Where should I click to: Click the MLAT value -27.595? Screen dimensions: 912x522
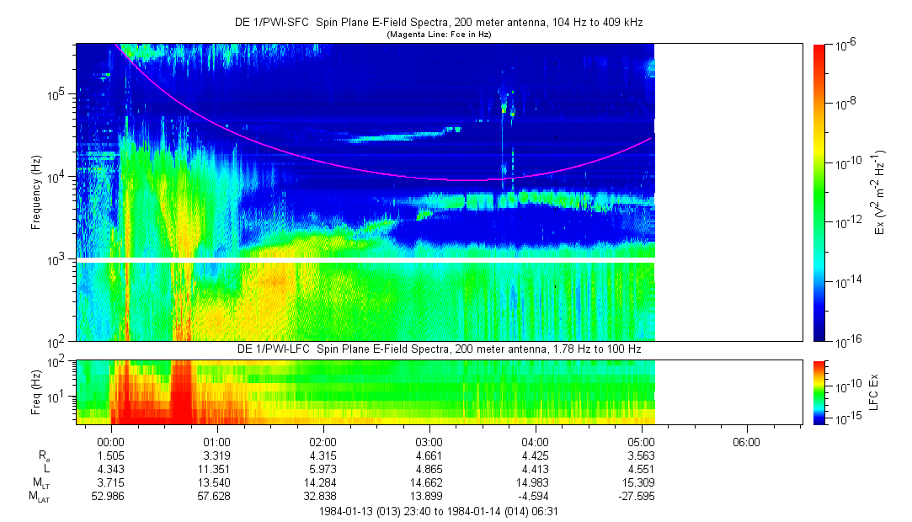tap(640, 498)
